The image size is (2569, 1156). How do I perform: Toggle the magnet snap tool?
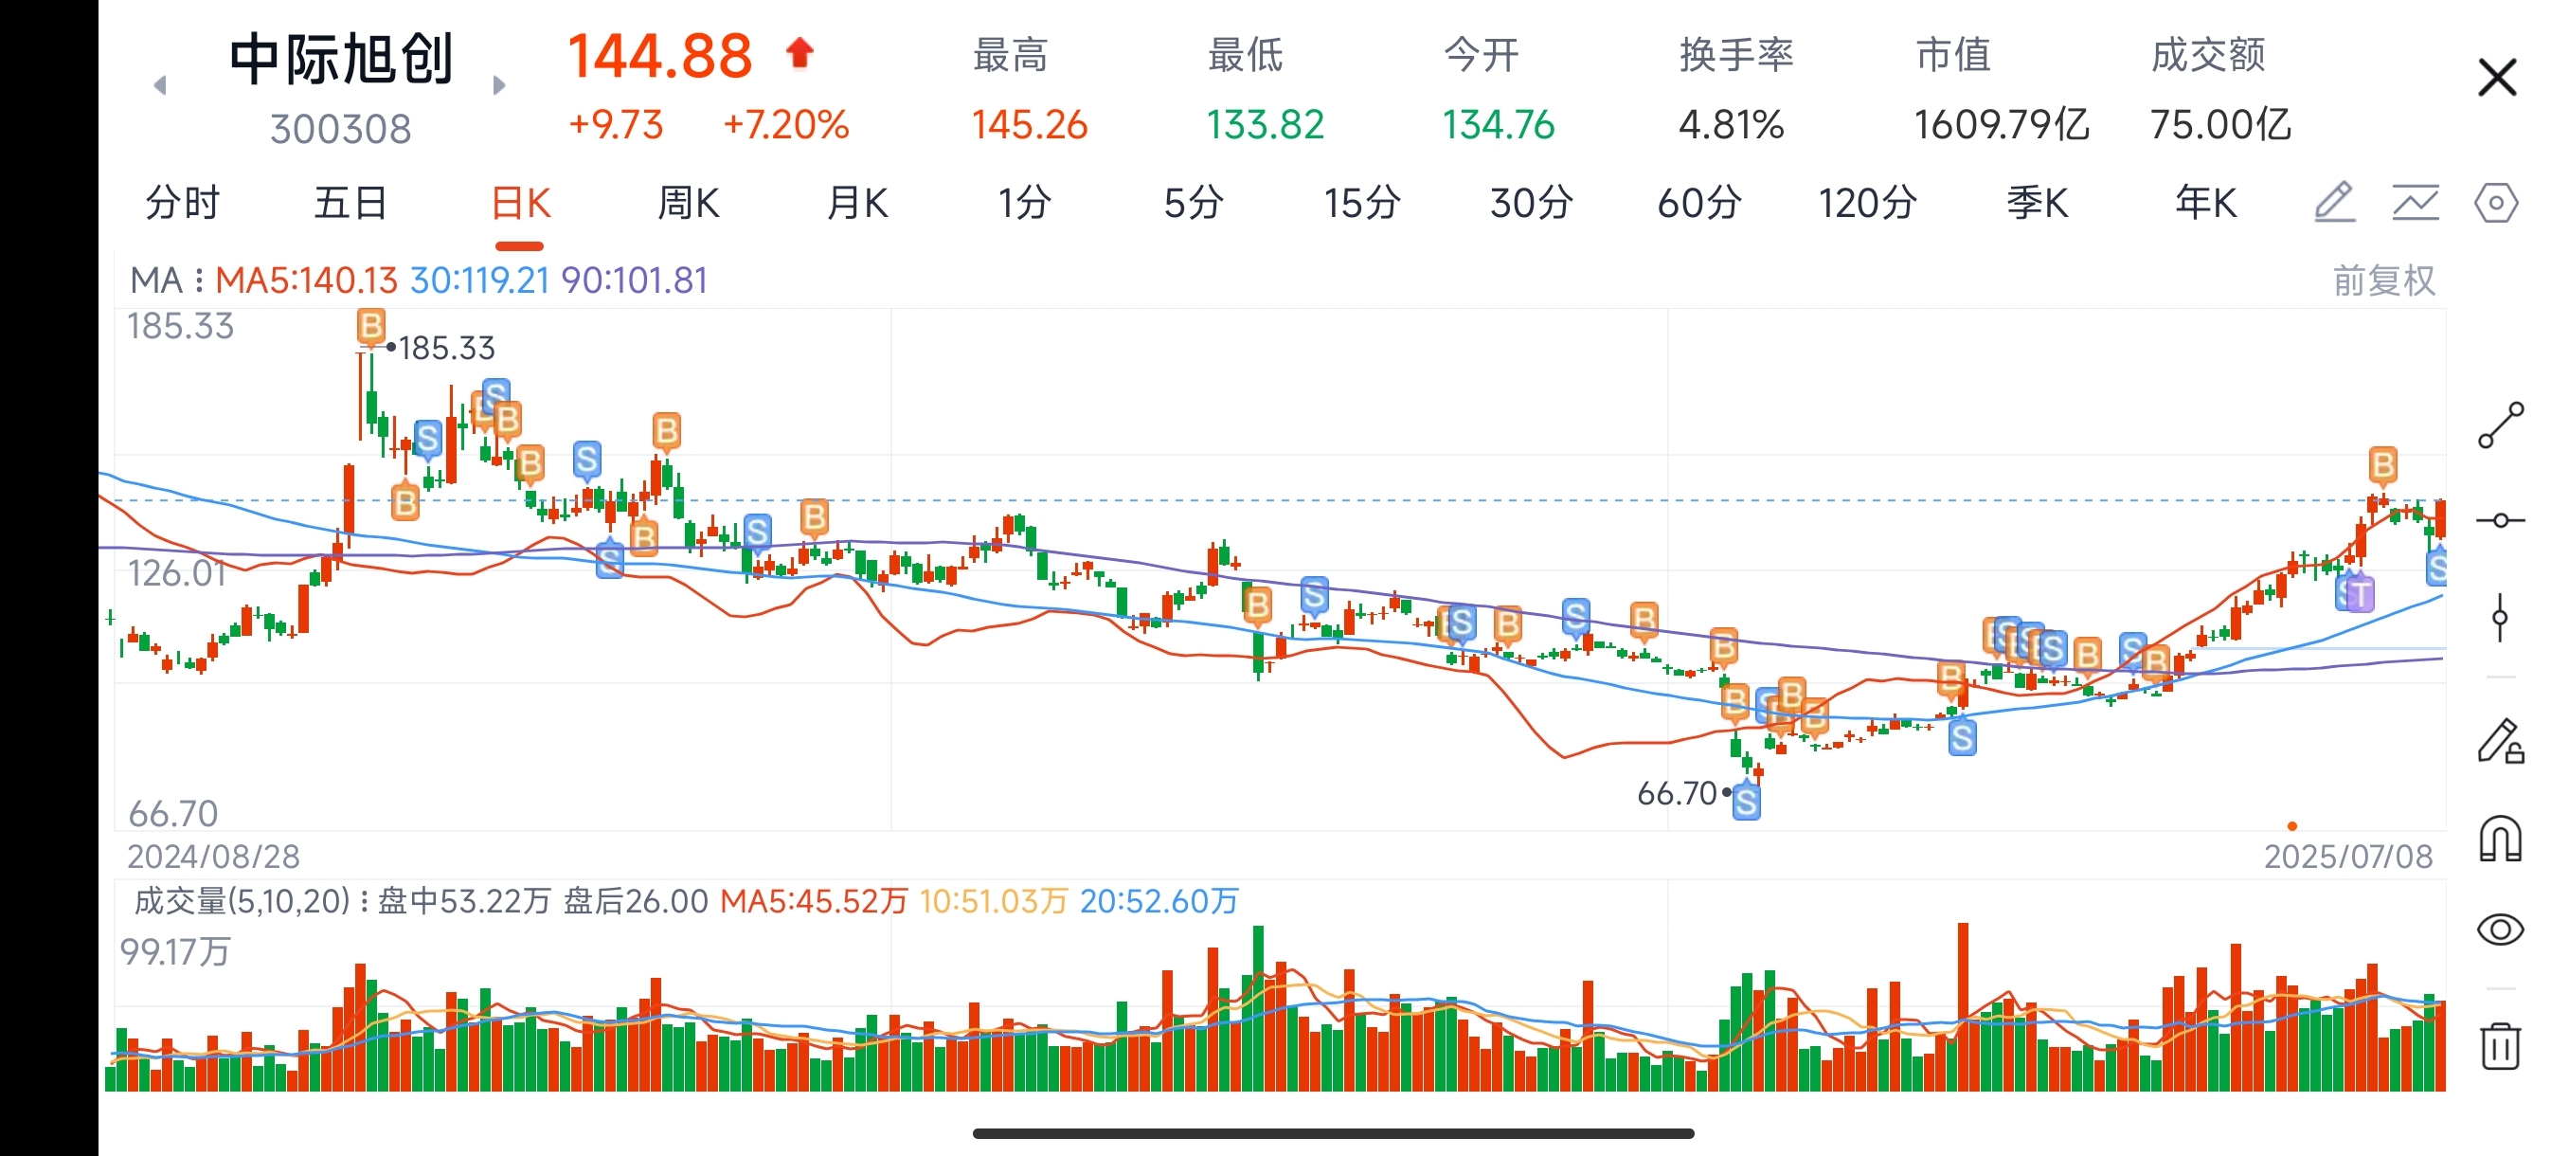[x=2500, y=837]
